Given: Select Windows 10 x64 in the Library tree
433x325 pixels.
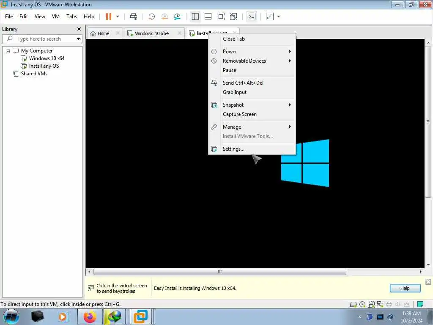Looking at the screenshot, I should [47, 58].
